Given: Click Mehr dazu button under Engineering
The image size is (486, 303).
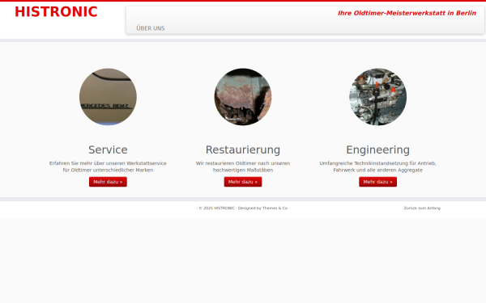Looking at the screenshot, I should [377, 182].
